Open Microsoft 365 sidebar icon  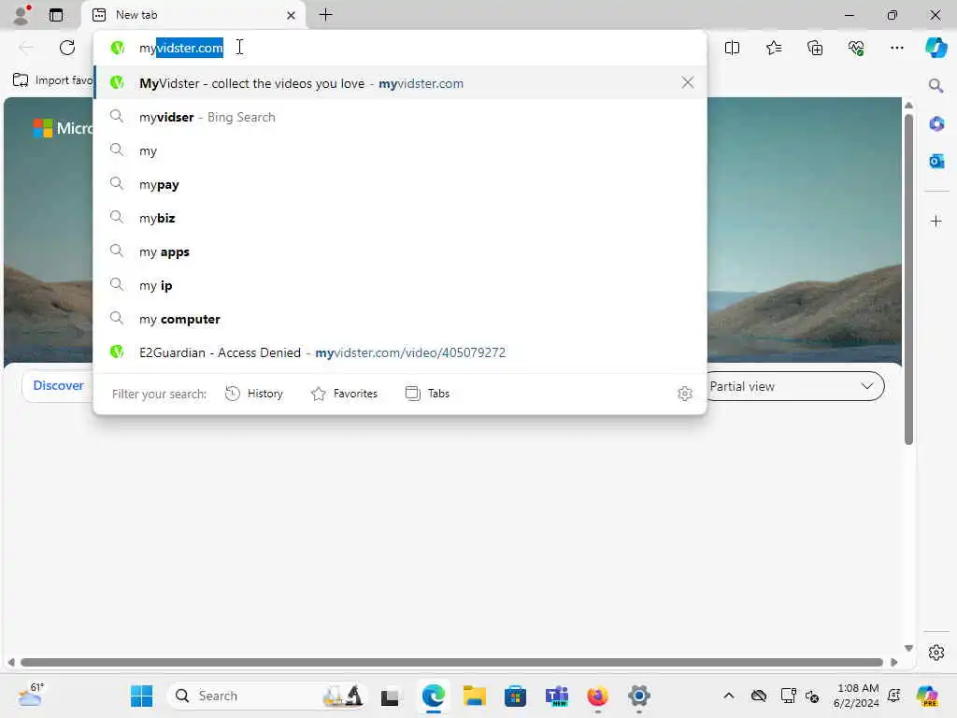pos(936,124)
